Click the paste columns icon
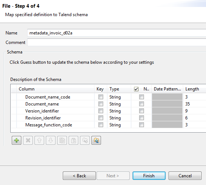The height and width of the screenshot is (185, 206). coord(73,140)
